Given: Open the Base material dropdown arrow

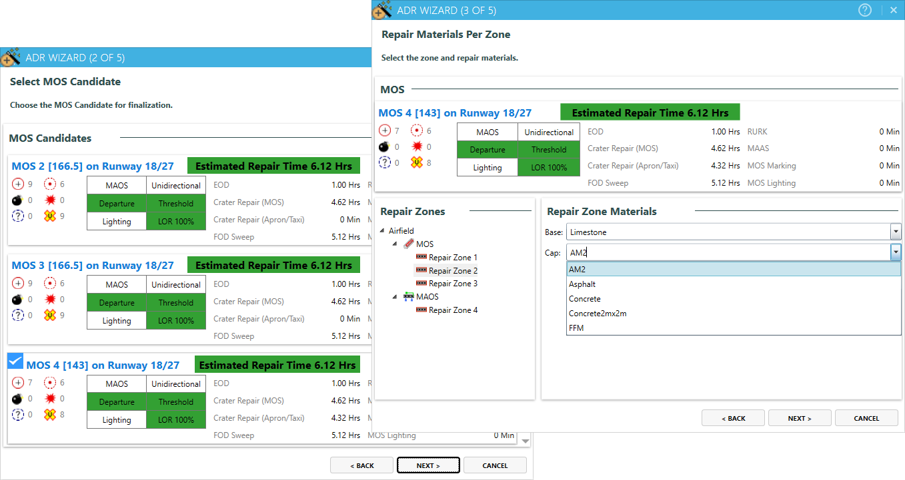Looking at the screenshot, I should (895, 232).
